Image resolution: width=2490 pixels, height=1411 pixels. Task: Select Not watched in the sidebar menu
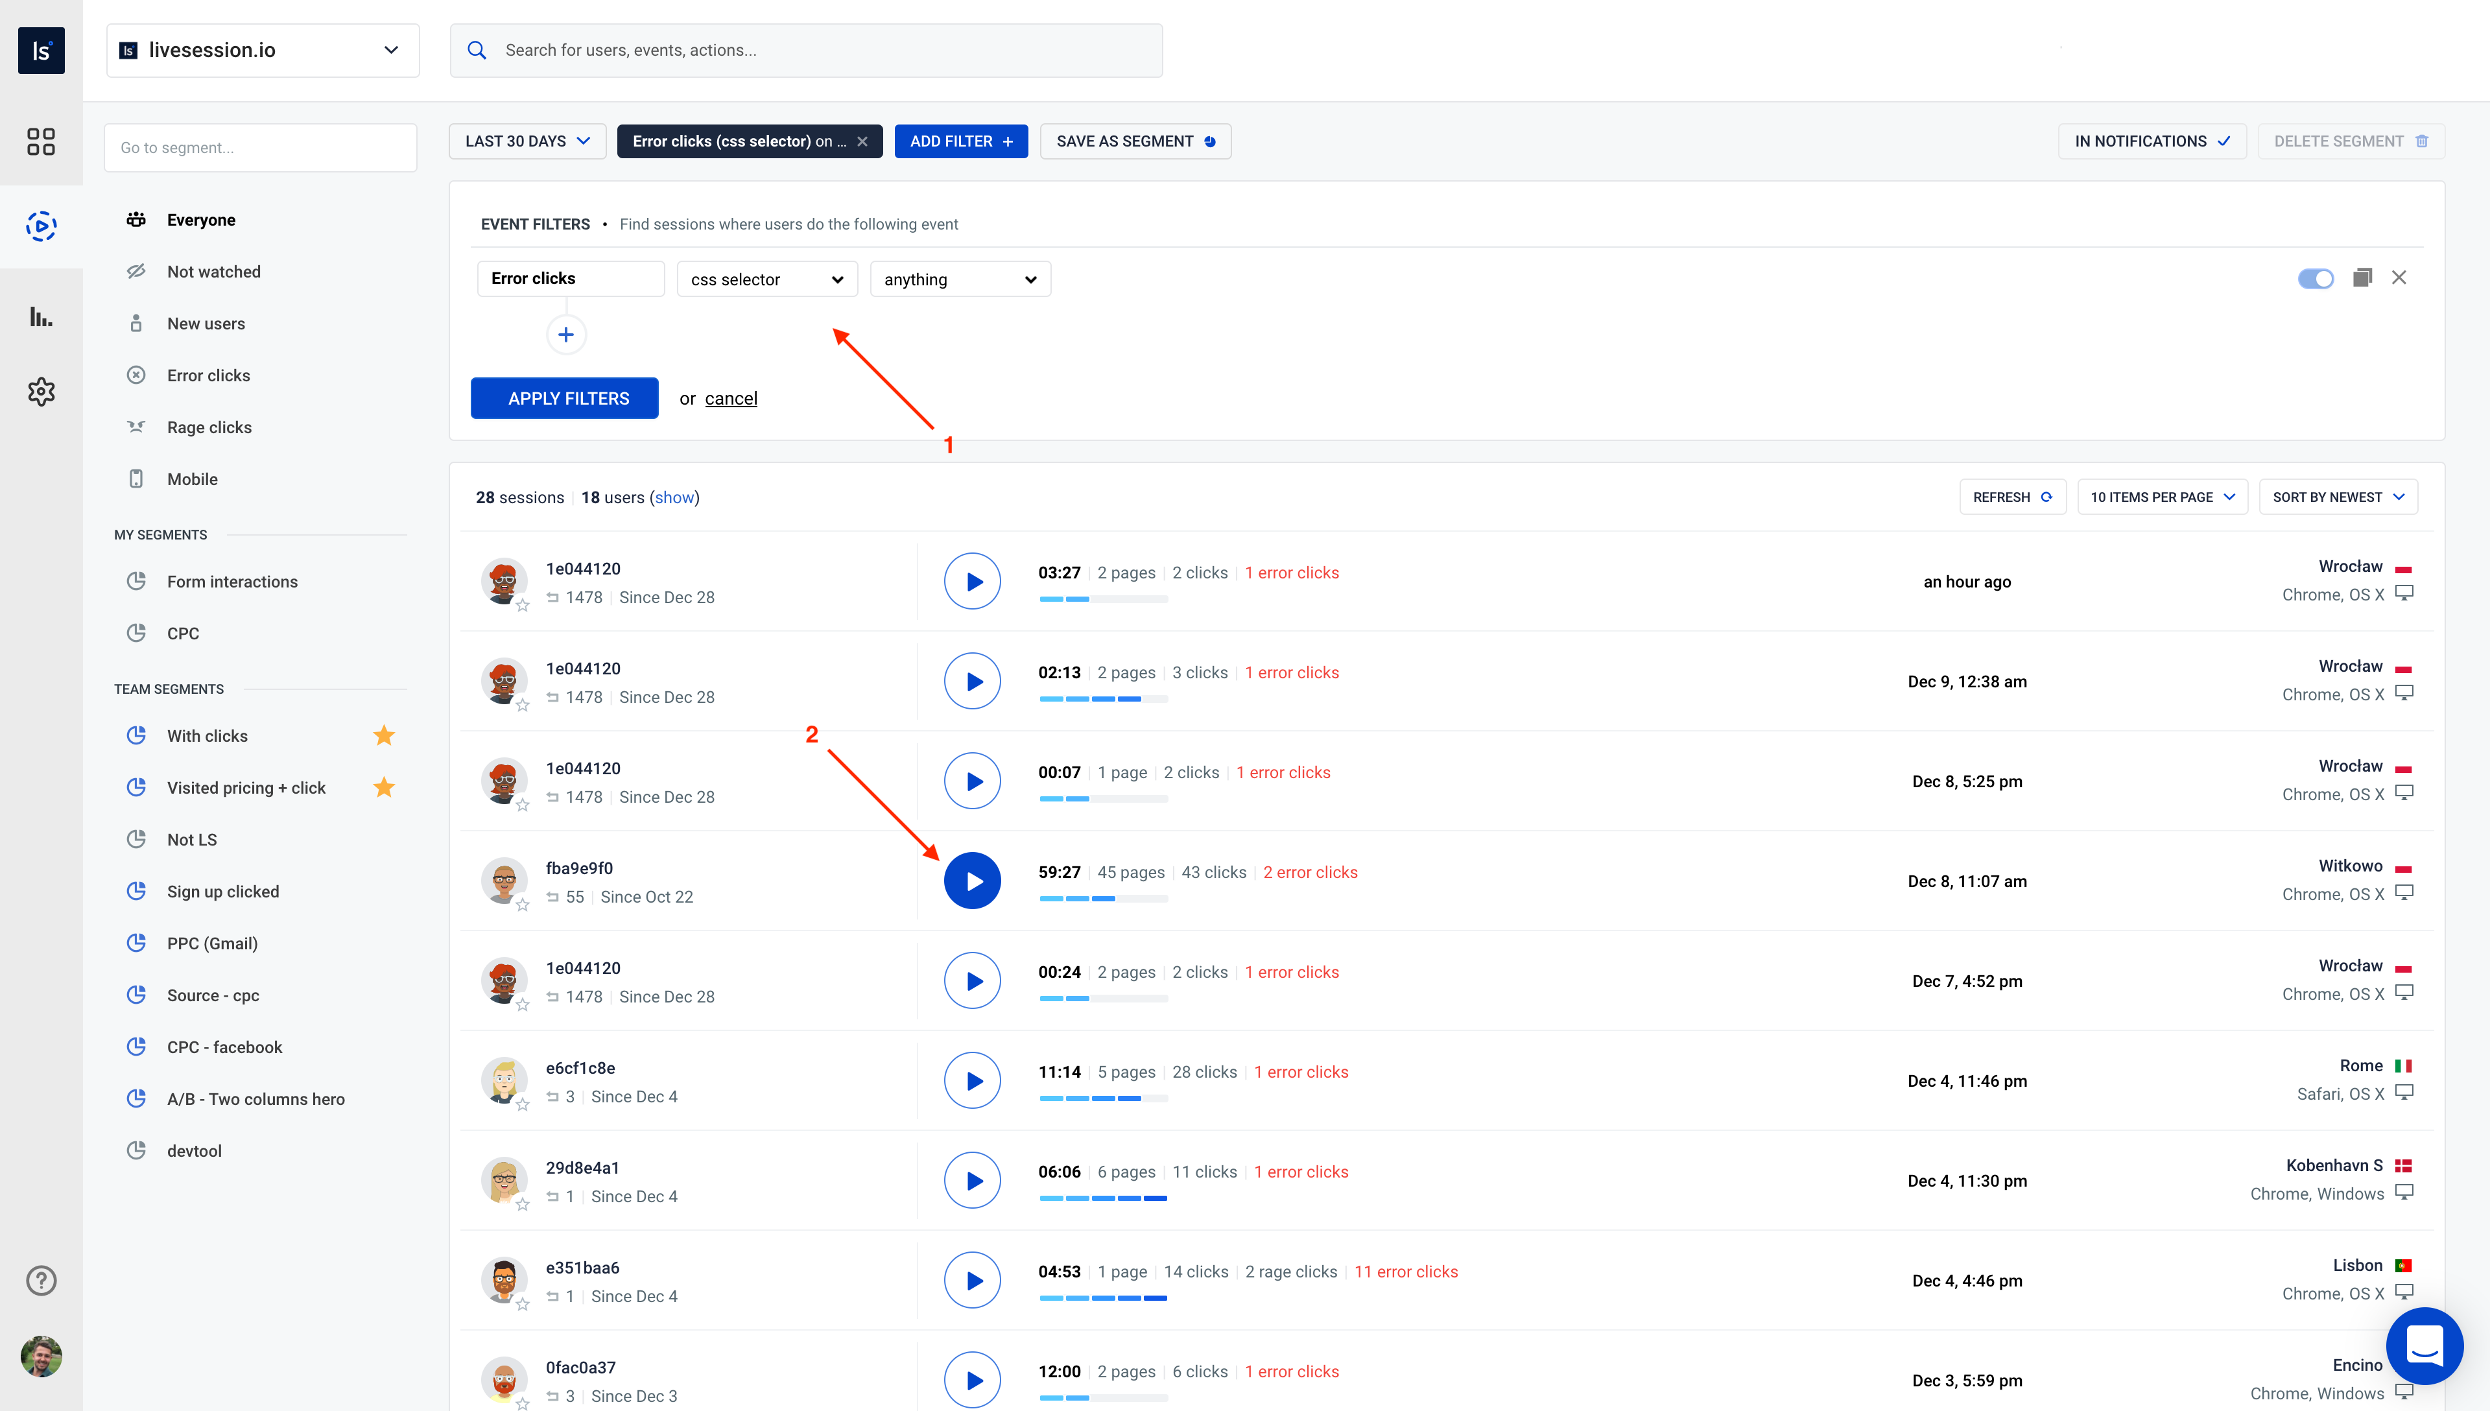(214, 271)
